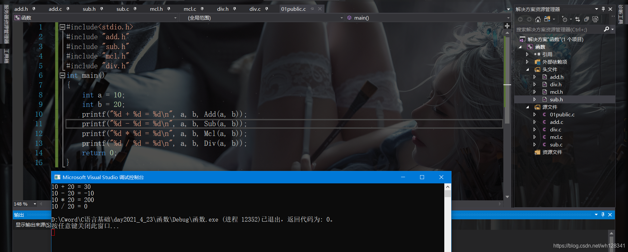Unpin the mcl.c editor tab
628x252 pixels.
202,9
